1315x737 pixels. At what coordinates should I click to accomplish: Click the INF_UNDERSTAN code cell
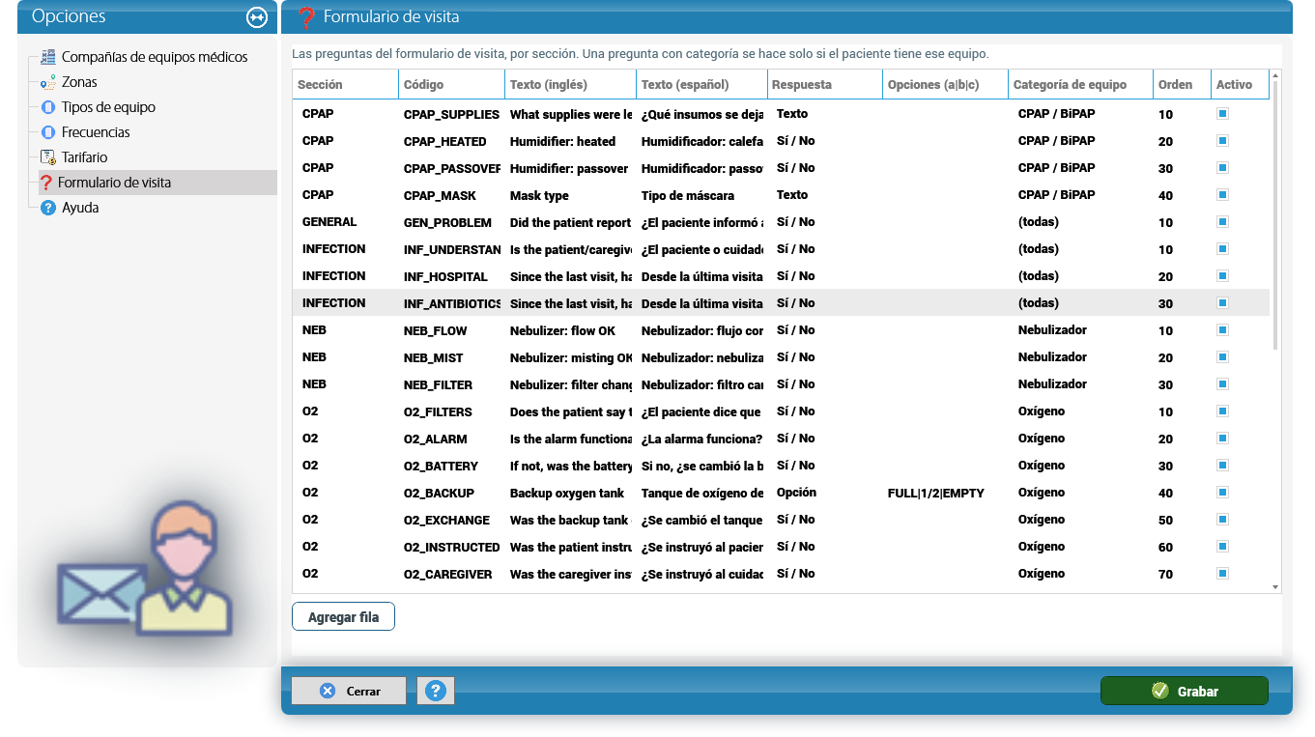pos(452,249)
